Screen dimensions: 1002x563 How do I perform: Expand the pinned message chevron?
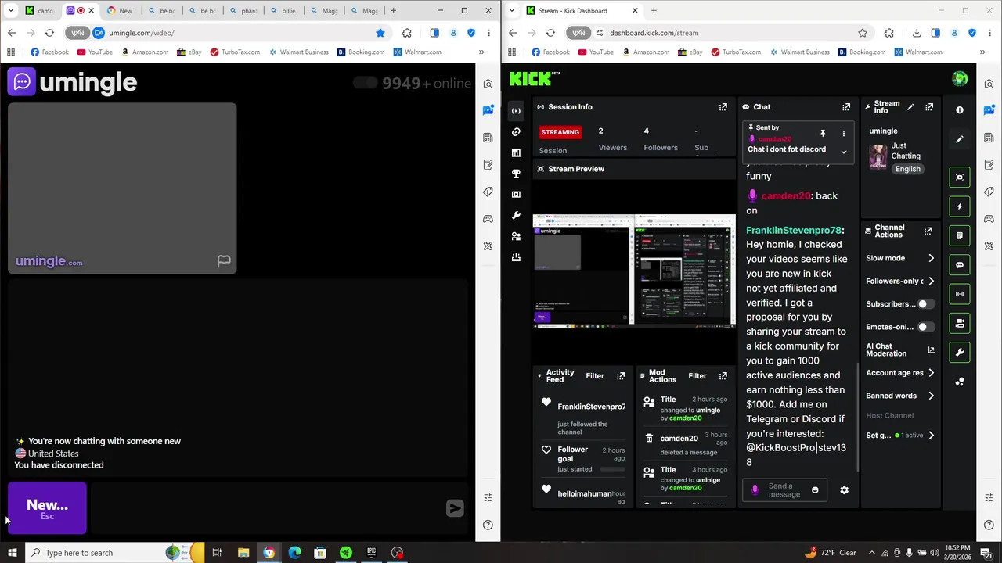843,152
